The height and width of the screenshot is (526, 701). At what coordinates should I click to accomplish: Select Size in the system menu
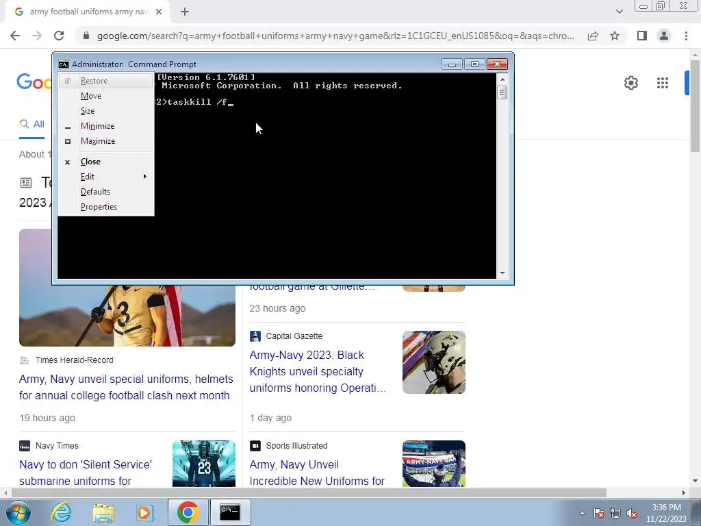tap(106, 111)
